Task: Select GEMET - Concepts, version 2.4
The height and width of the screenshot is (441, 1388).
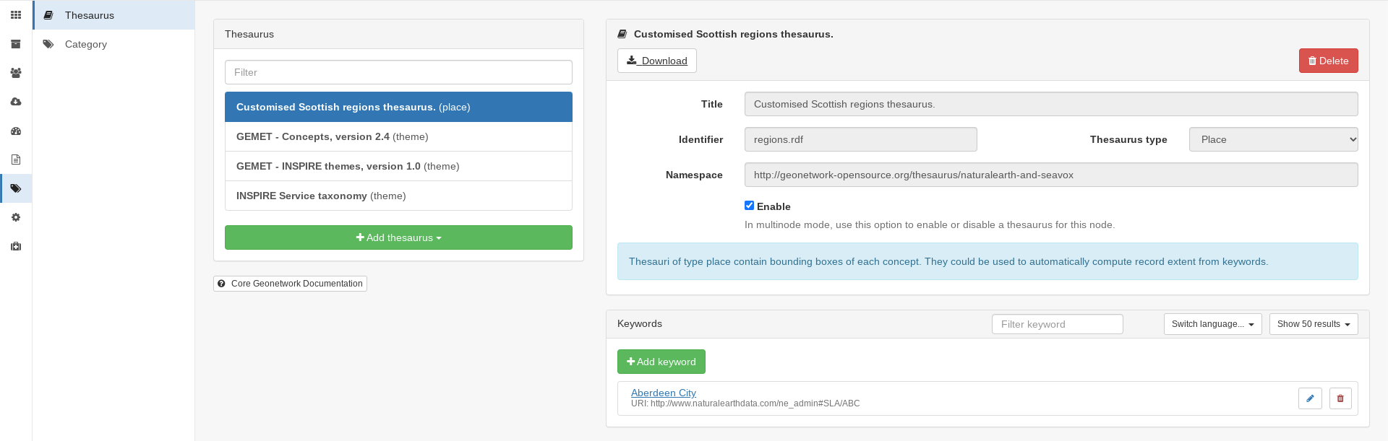Action: pos(398,136)
